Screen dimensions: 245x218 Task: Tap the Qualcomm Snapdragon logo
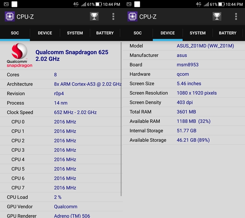(19, 55)
